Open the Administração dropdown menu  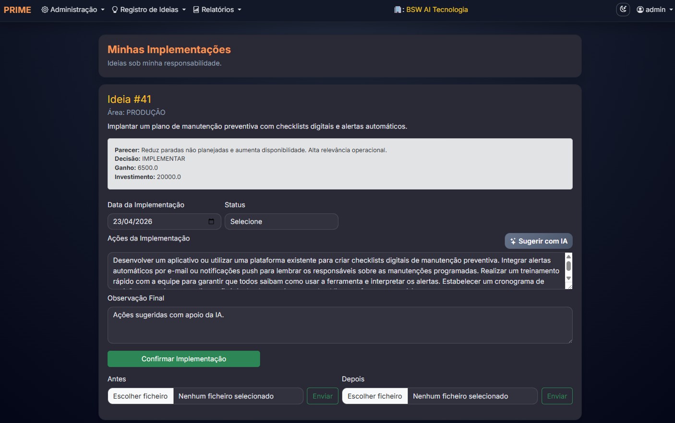coord(73,10)
